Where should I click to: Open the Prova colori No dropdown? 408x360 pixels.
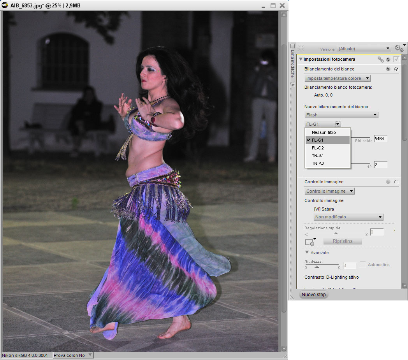click(73, 355)
